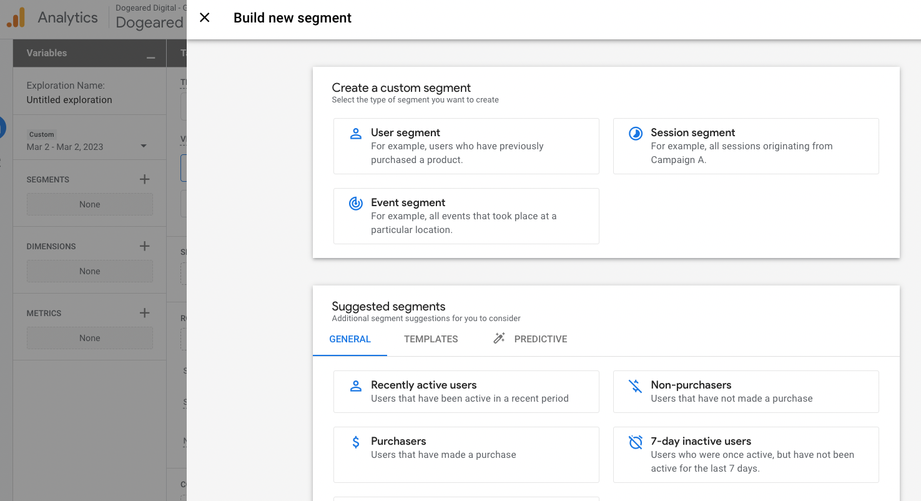This screenshot has height=501, width=921.
Task: Click the Event segment target icon
Action: (355, 203)
